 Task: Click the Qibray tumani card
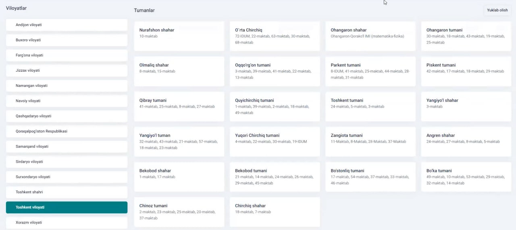click(179, 107)
